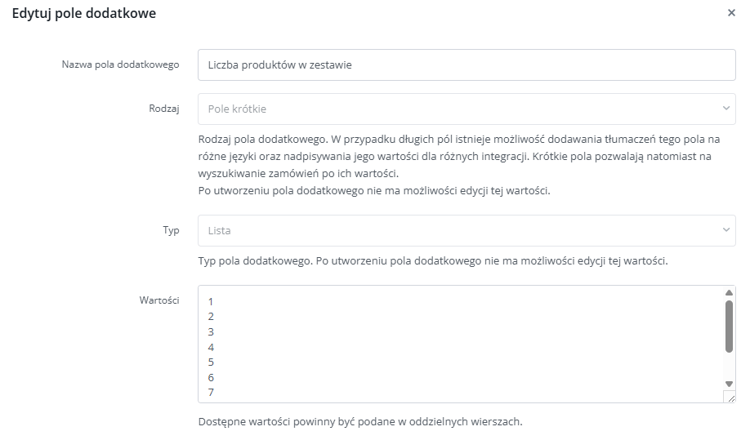Click the Typ field label
Image resolution: width=750 pixels, height=440 pixels.
pos(171,230)
